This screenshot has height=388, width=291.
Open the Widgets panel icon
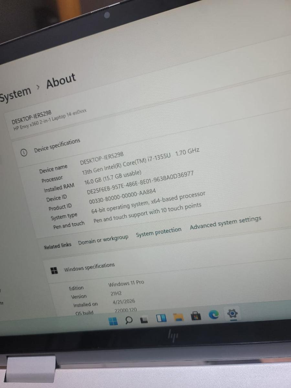pyautogui.click(x=161, y=318)
